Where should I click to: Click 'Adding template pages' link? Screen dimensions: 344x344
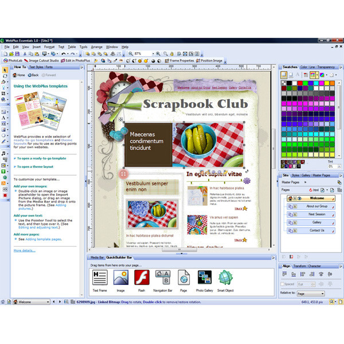point(43,239)
